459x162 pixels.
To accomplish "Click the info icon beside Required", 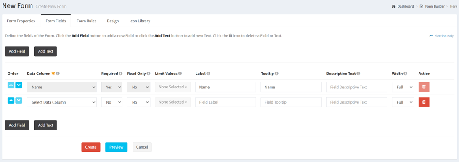I will tap(121, 74).
